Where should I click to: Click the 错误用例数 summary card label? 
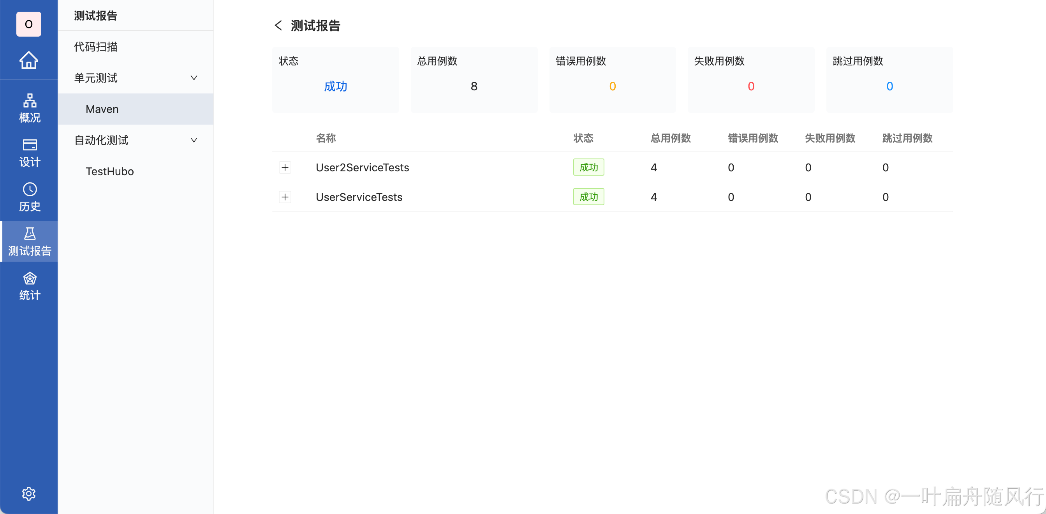point(581,61)
